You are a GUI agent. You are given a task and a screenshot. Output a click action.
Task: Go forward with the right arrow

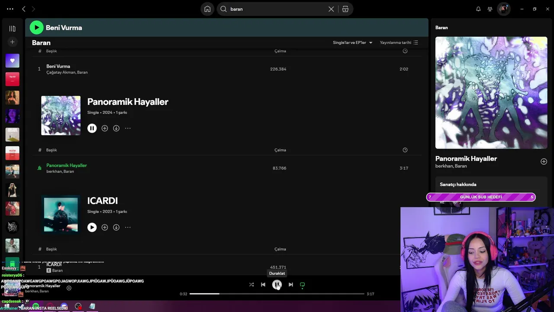[x=33, y=9]
